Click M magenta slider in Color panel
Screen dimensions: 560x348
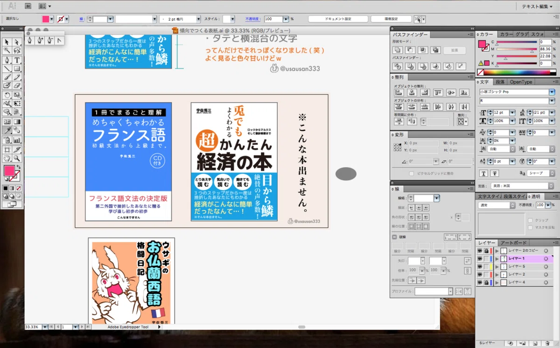(517, 49)
